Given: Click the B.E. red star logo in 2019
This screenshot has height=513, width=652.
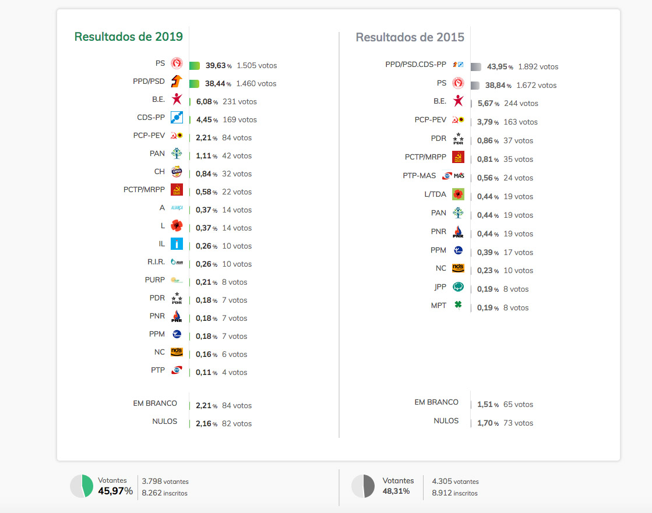Looking at the screenshot, I should (x=177, y=99).
